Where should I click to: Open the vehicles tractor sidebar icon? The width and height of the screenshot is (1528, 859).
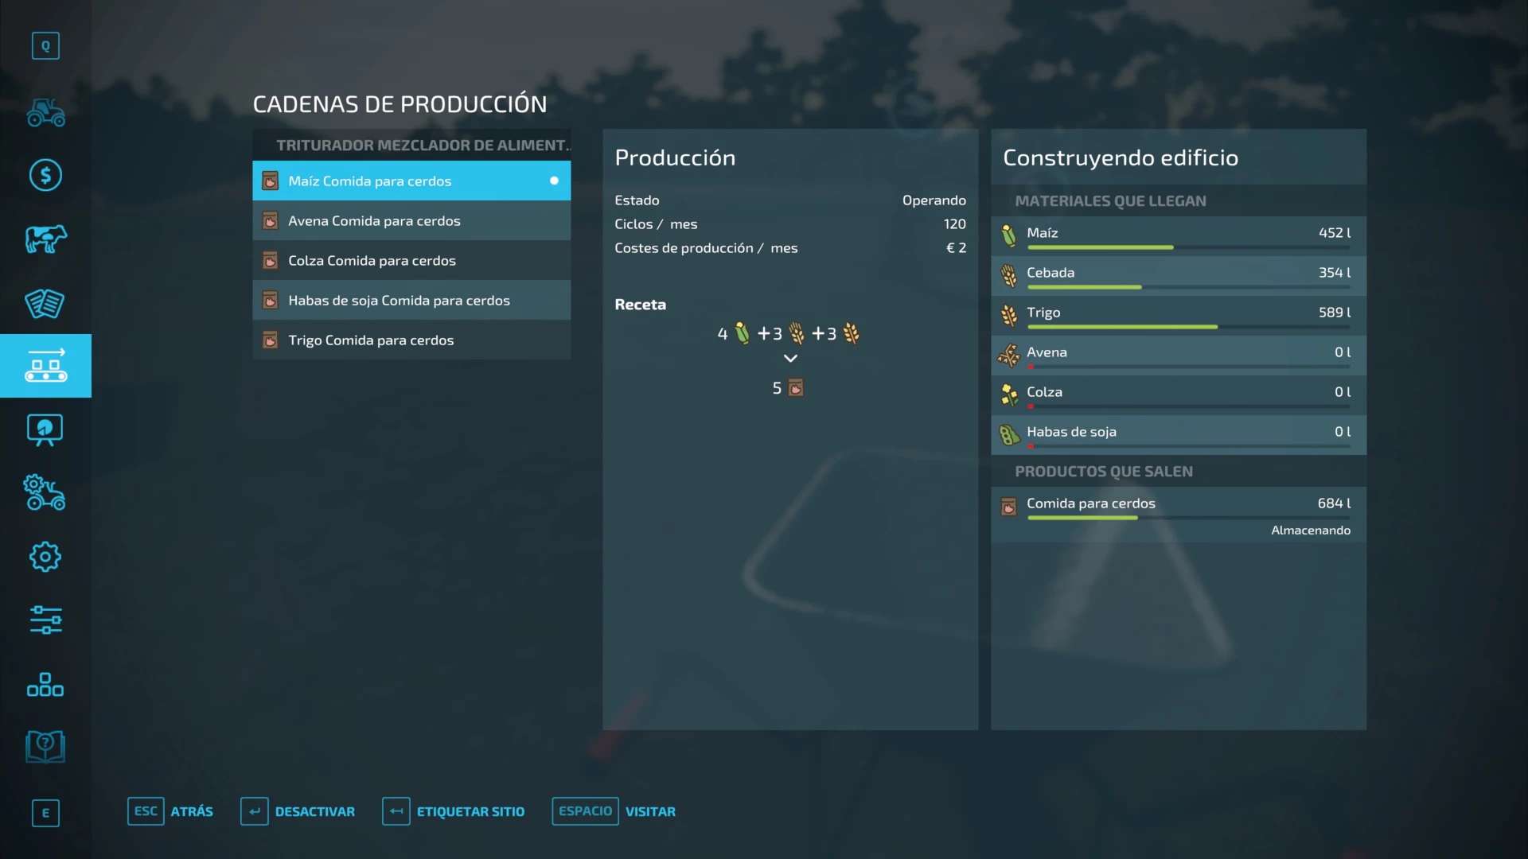(x=45, y=112)
